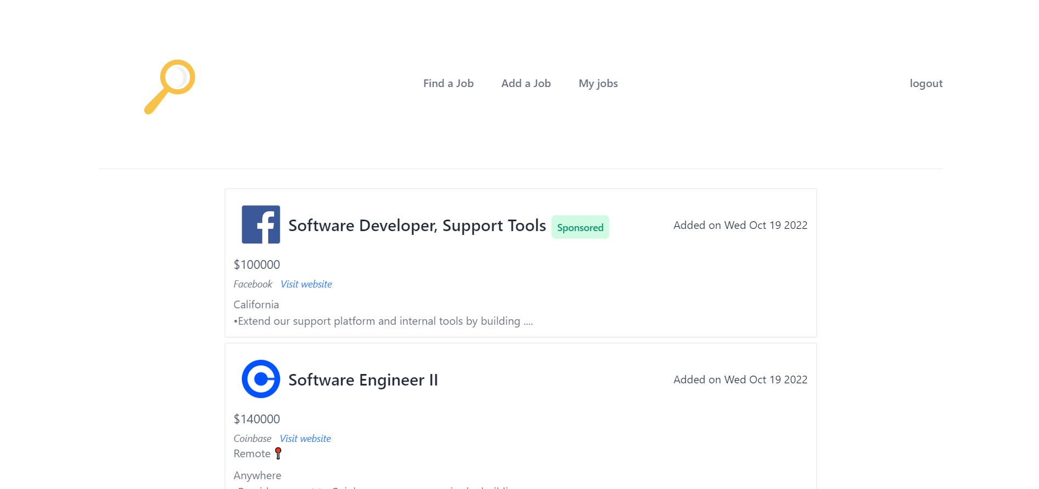Click the Remote label on Coinbase job
The width and height of the screenshot is (1039, 489).
[x=252, y=454]
